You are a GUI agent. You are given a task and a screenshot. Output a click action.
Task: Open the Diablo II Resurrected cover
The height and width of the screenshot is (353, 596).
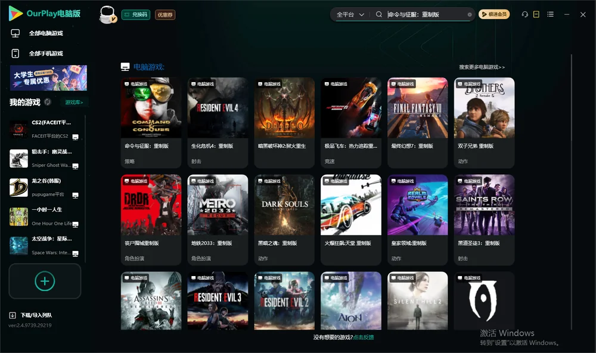click(x=284, y=108)
